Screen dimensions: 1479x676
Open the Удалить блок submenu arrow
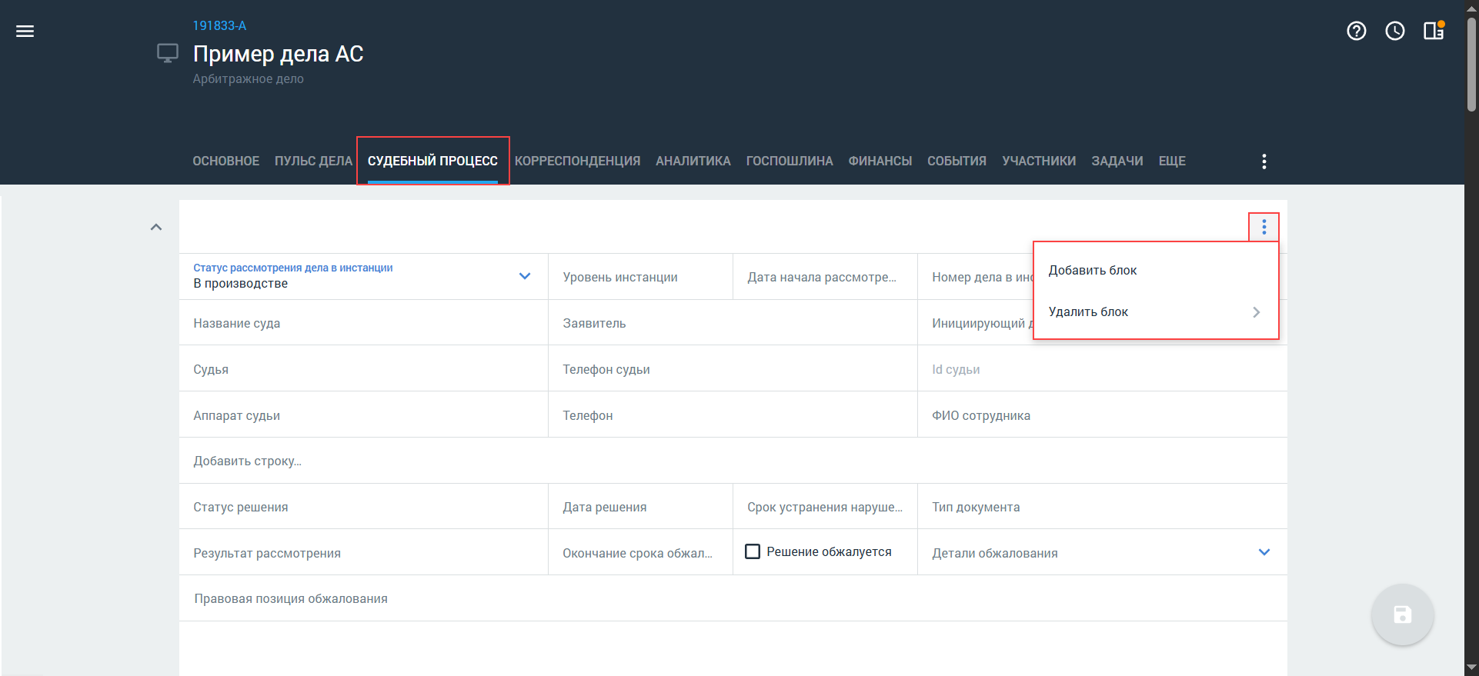pyautogui.click(x=1256, y=312)
